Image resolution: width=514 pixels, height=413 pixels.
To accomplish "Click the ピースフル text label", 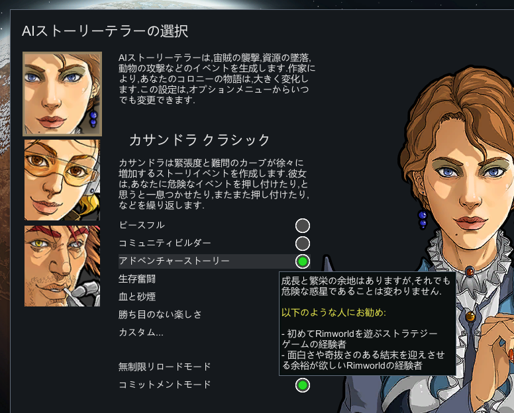I will tap(142, 225).
